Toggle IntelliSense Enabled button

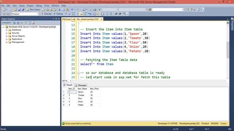coord(81,14)
